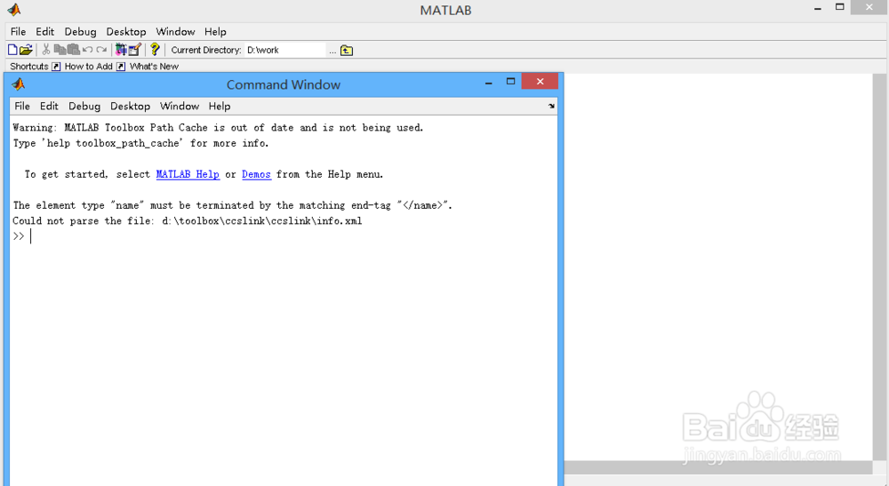The image size is (889, 486).
Task: Open File menu in Command Window
Action: [22, 106]
